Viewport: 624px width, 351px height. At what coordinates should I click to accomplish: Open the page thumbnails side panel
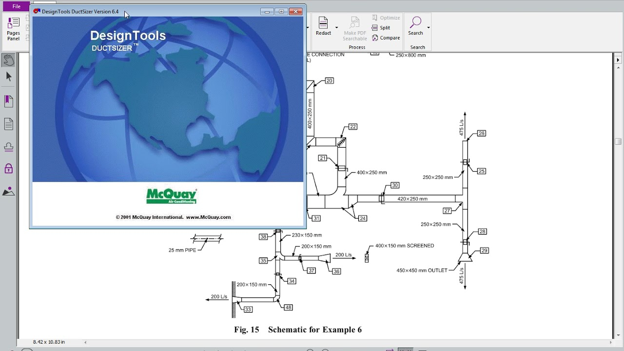point(8,124)
